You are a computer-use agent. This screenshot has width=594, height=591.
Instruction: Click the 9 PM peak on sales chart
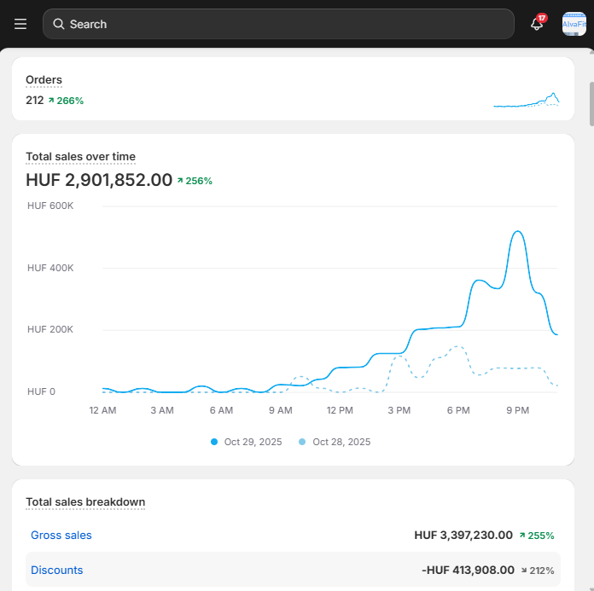(x=517, y=232)
